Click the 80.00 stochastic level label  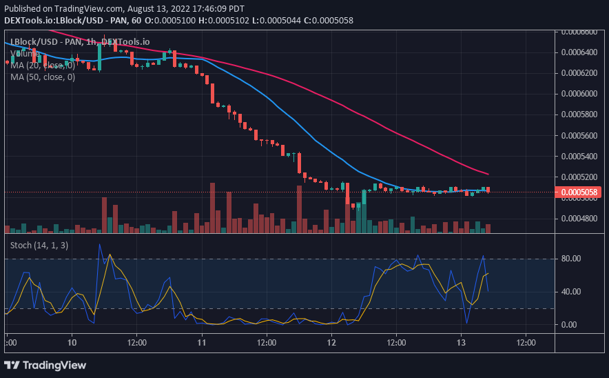coord(571,259)
